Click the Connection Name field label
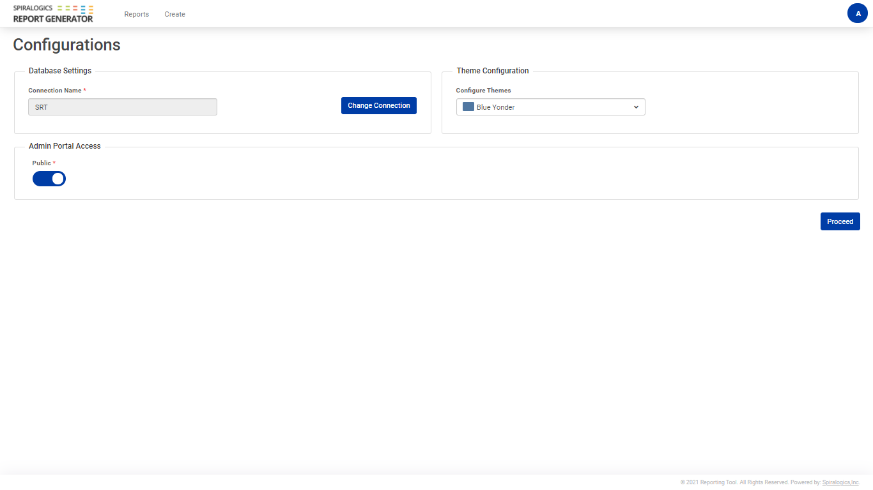 click(x=55, y=91)
